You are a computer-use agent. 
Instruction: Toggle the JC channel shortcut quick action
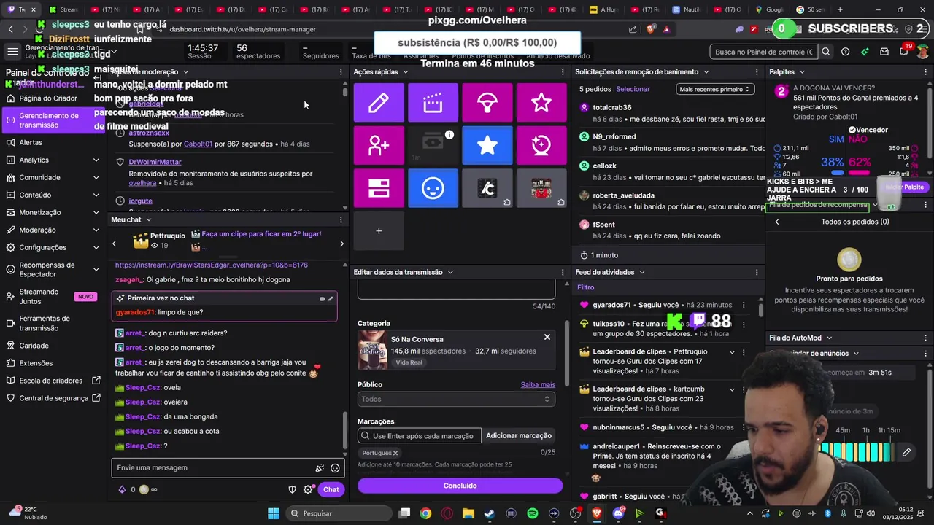(x=487, y=188)
